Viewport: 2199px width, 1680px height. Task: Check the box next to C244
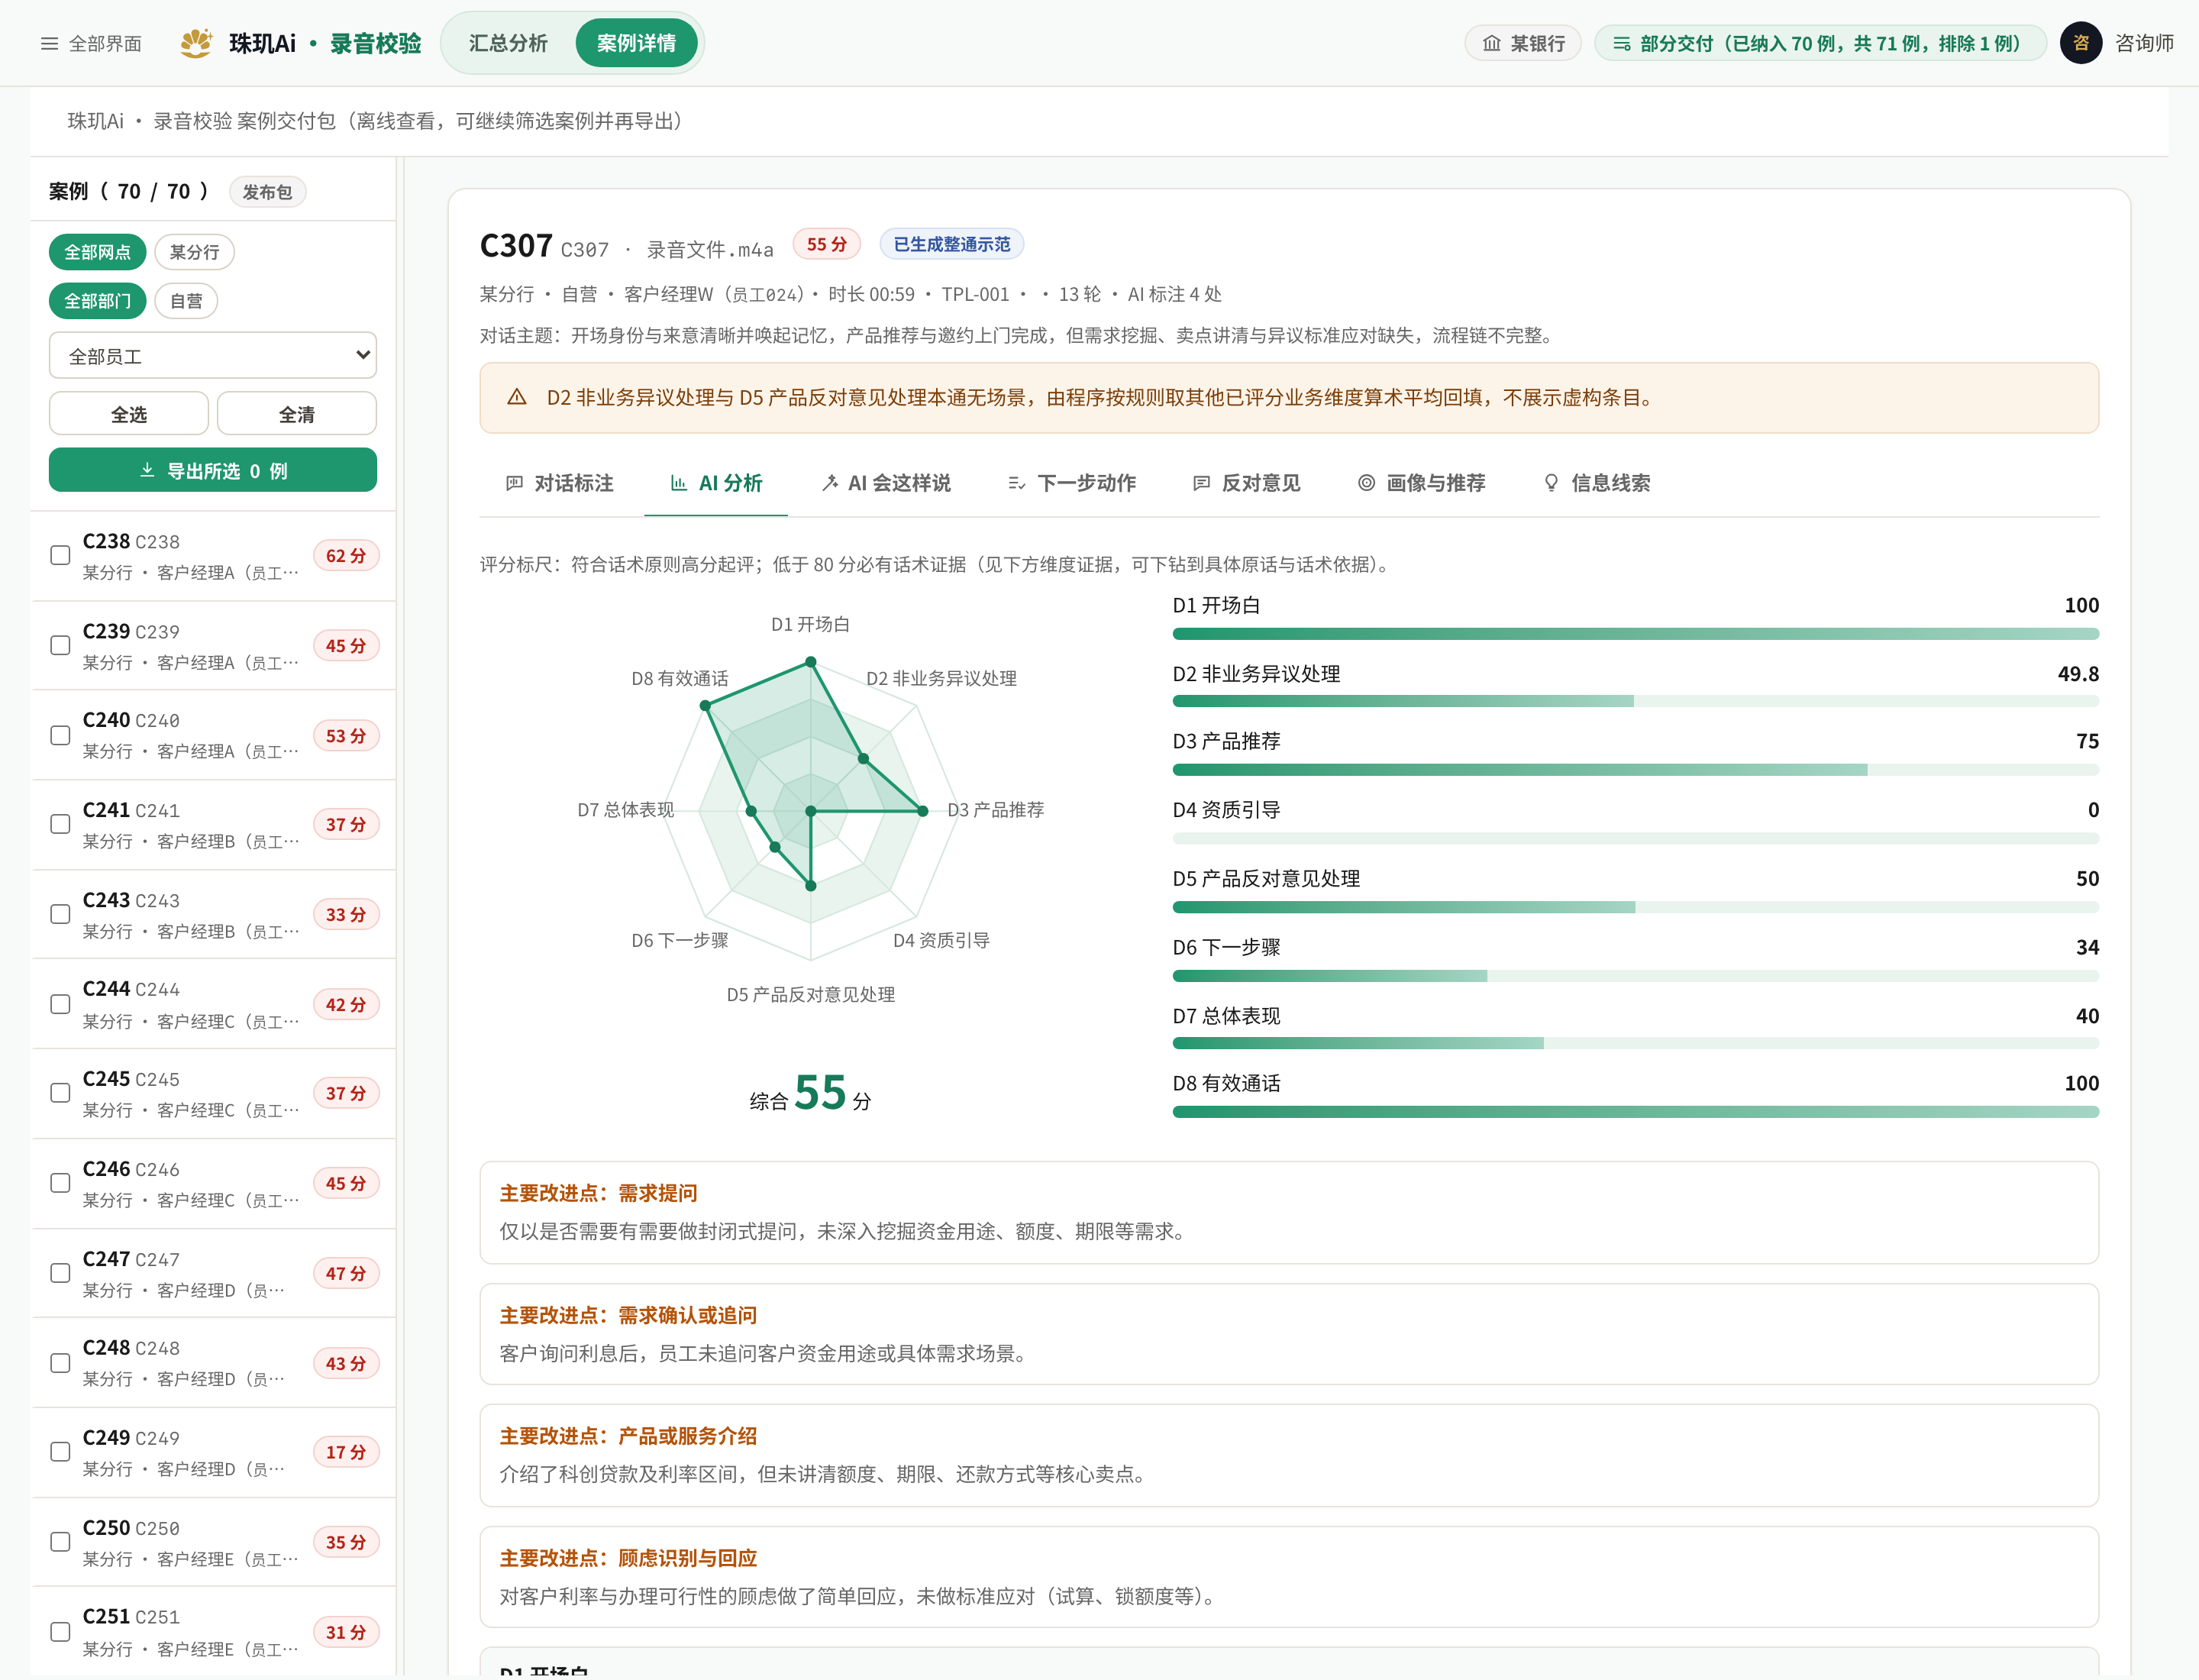pos(60,1003)
